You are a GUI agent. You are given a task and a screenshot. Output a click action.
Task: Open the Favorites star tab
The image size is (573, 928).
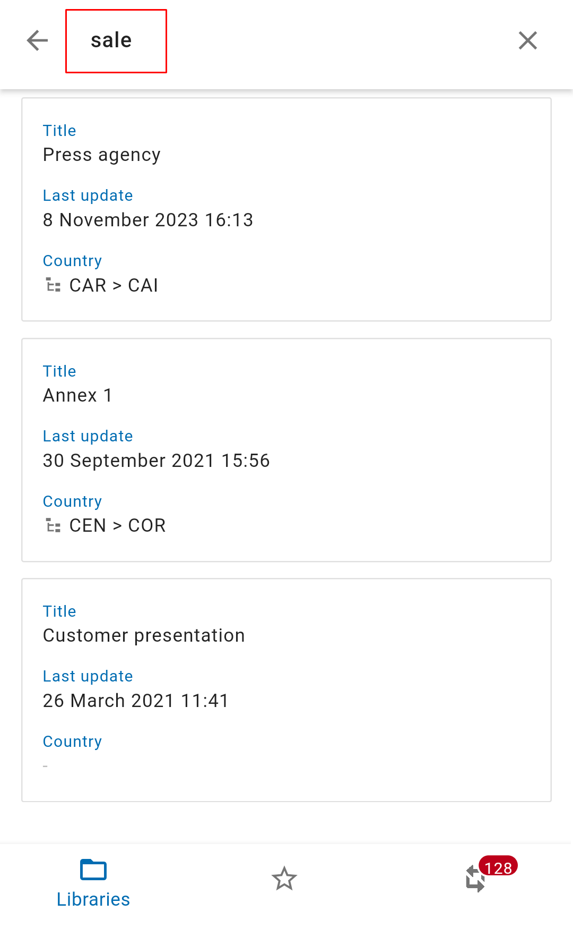click(284, 879)
